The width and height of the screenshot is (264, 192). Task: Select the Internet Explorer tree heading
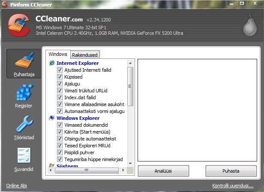point(77,63)
